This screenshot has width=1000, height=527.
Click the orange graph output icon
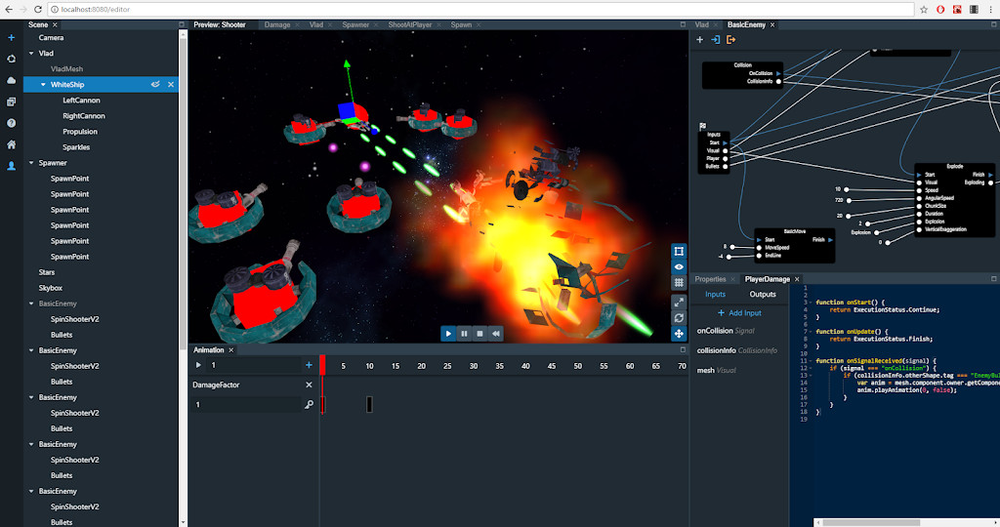coord(731,40)
